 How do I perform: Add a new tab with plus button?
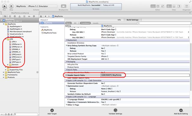click(x=190, y=13)
